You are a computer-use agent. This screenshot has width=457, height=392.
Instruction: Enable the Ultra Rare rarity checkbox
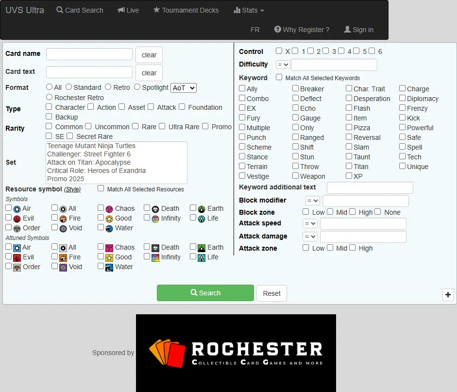(162, 126)
